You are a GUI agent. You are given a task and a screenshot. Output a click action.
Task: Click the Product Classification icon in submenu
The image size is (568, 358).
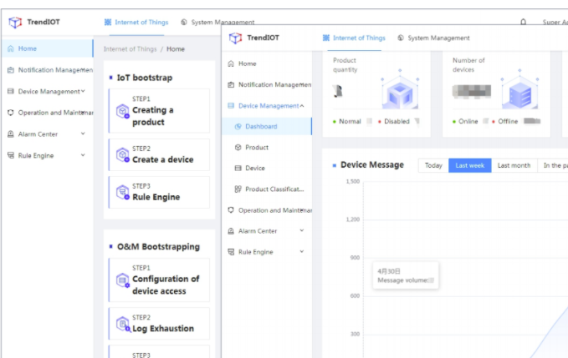click(x=238, y=189)
